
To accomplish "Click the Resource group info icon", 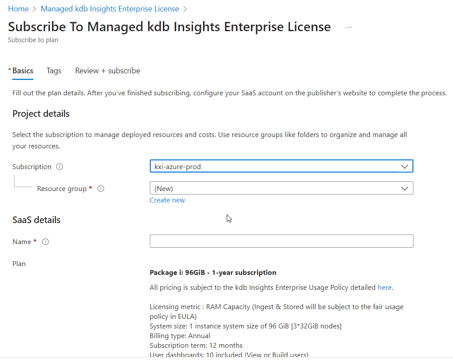I will (x=101, y=189).
